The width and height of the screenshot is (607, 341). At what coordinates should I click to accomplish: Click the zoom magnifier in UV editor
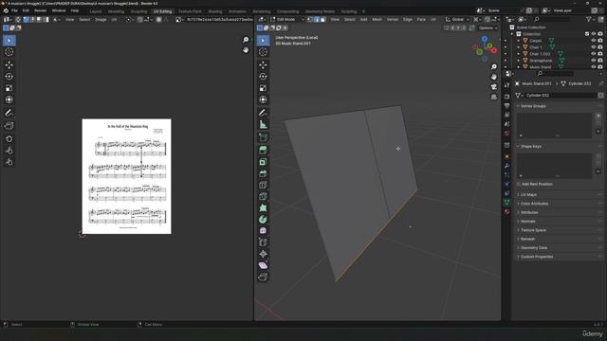(246, 40)
